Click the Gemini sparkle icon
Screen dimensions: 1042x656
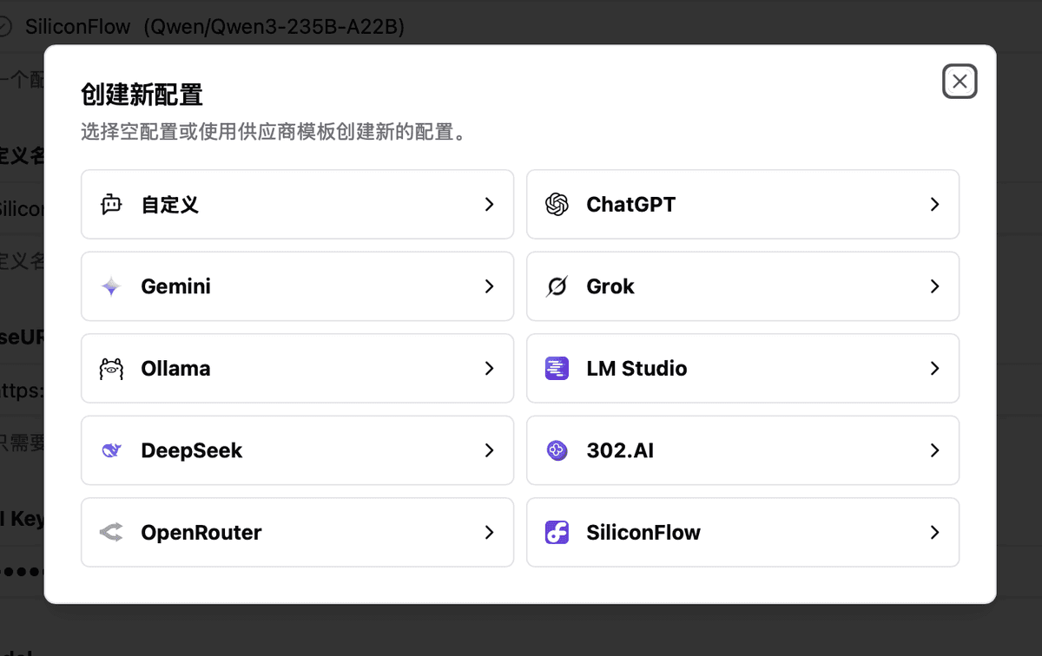pyautogui.click(x=111, y=286)
